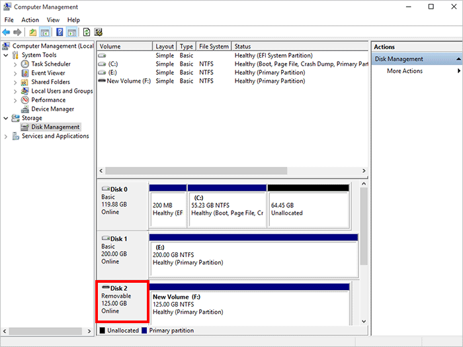
Task: Click the Computer Management root icon in tree
Action: (6, 46)
